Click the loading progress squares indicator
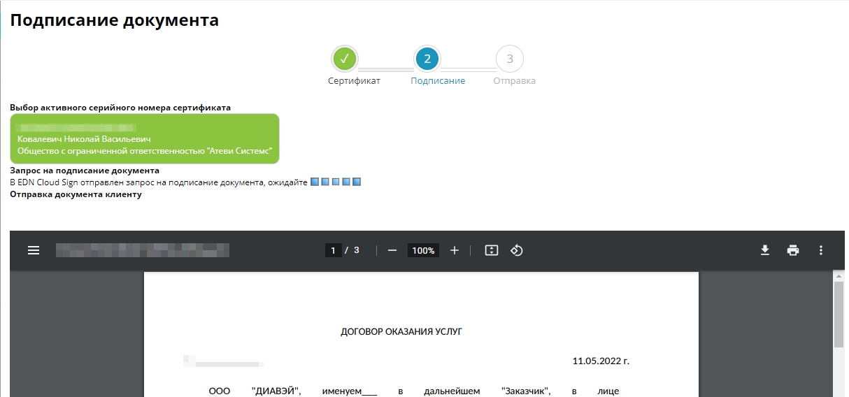This screenshot has height=397, width=849. point(336,182)
